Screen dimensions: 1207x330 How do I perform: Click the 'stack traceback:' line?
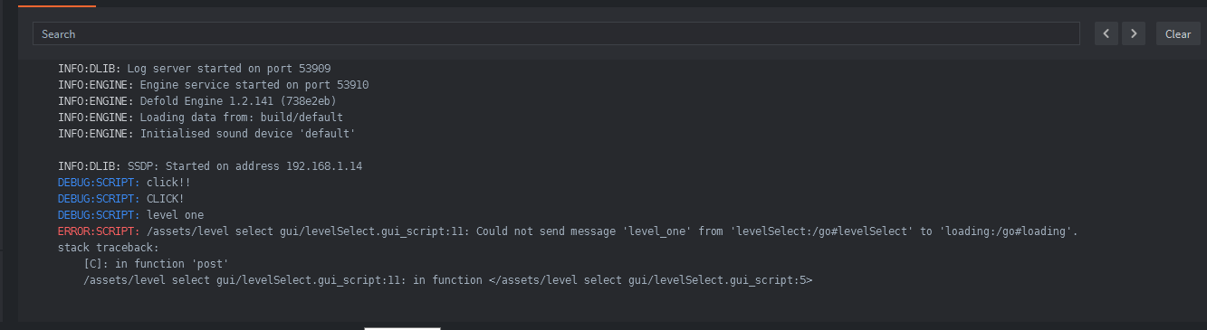click(108, 248)
